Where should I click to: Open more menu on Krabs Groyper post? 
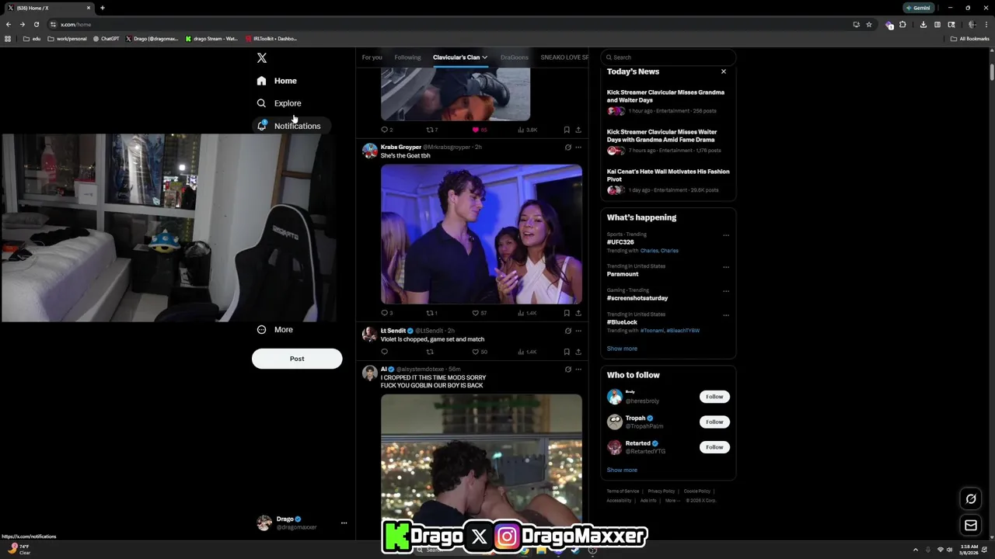(x=578, y=148)
